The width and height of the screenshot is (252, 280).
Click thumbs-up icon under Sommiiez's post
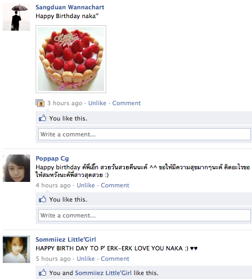click(x=43, y=273)
